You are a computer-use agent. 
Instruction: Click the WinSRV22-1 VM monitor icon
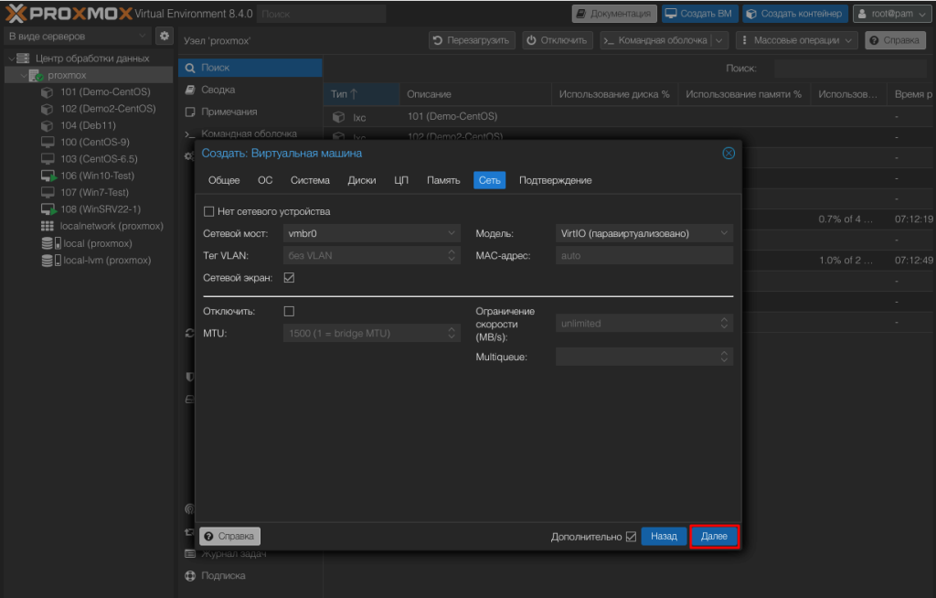coord(48,209)
